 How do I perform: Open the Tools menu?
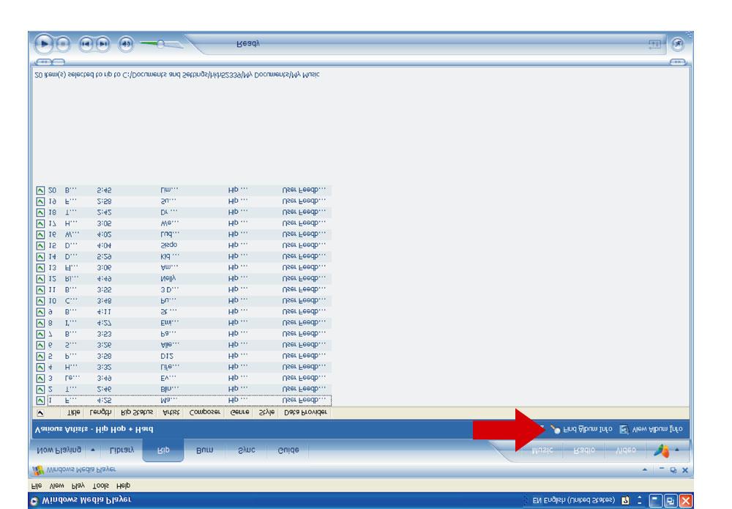(100, 486)
